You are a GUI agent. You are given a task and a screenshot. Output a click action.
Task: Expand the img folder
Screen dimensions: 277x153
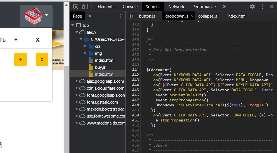86,53
